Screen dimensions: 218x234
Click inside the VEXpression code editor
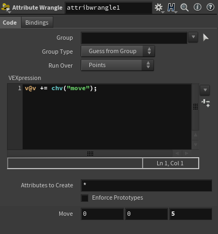[x=107, y=116]
